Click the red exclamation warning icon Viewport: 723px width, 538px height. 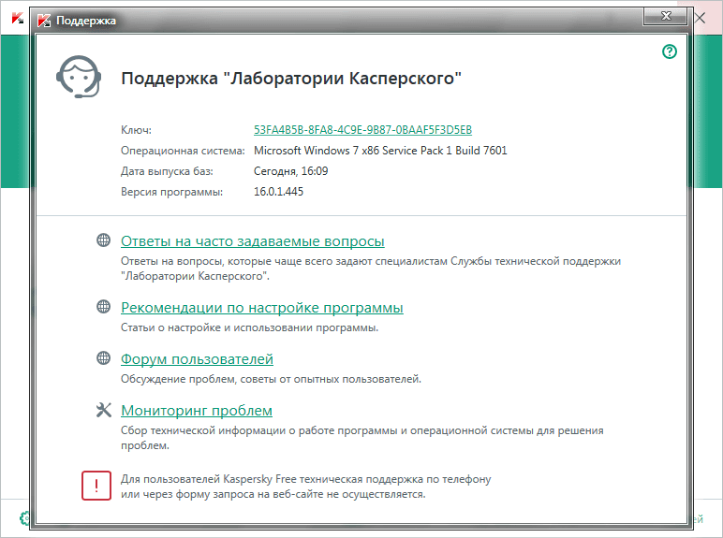96,486
